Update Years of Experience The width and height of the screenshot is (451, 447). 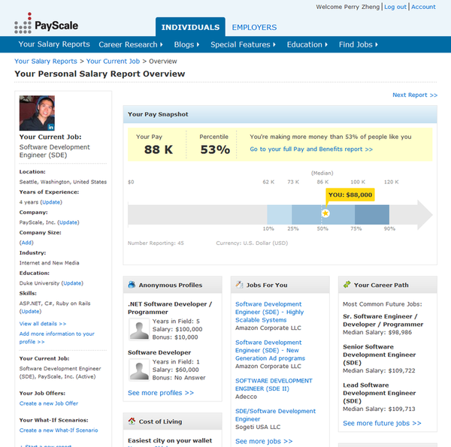tap(51, 202)
